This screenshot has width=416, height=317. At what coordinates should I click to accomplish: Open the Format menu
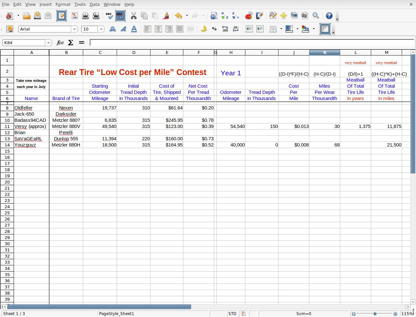[63, 4]
